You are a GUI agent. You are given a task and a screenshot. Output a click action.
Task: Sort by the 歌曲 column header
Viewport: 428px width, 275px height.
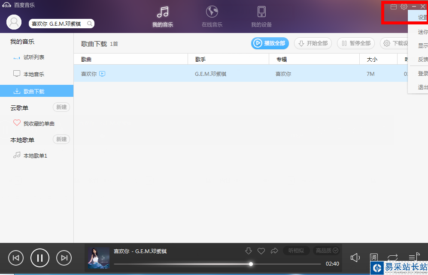click(131, 59)
